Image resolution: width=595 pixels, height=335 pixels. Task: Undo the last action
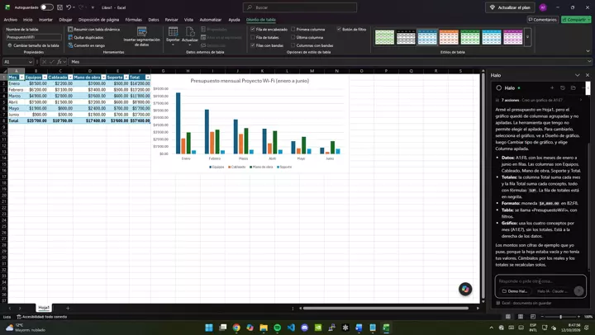tap(69, 7)
